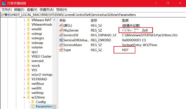Image resolution: width=186 pixels, height=109 pixels.
Task: Click the 0x00000001 (1) data cell
Action: click(134, 40)
